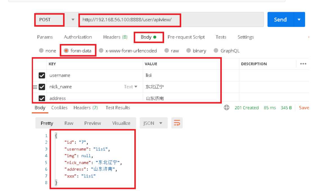Click the 85 ms response time
The height and width of the screenshot is (191, 318).
click(x=270, y=108)
